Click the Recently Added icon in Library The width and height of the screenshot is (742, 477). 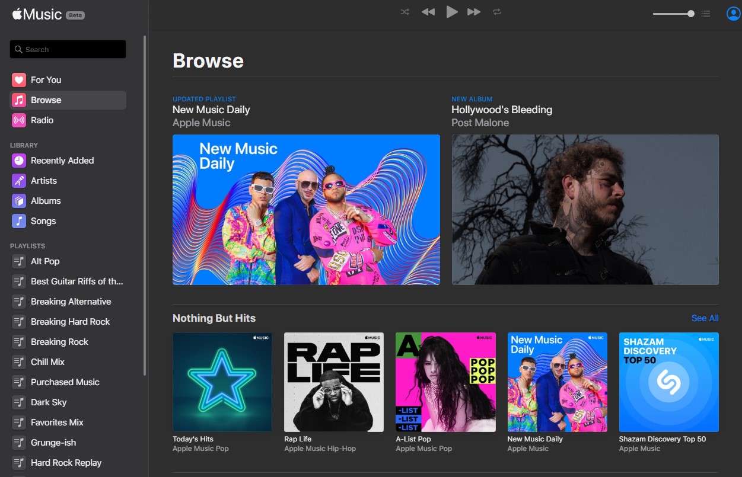pos(18,160)
